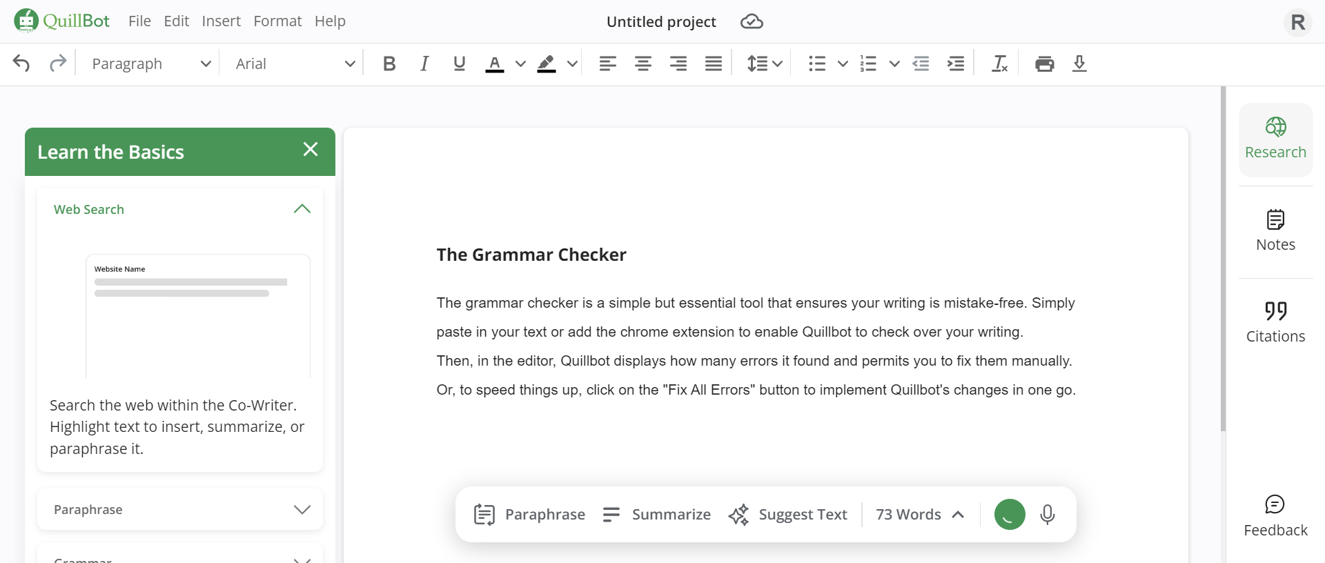The width and height of the screenshot is (1325, 563).
Task: Undo the last action
Action: pos(21,63)
